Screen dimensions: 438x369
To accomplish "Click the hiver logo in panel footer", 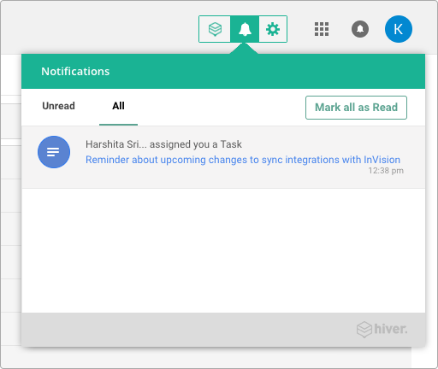I will click(x=382, y=330).
